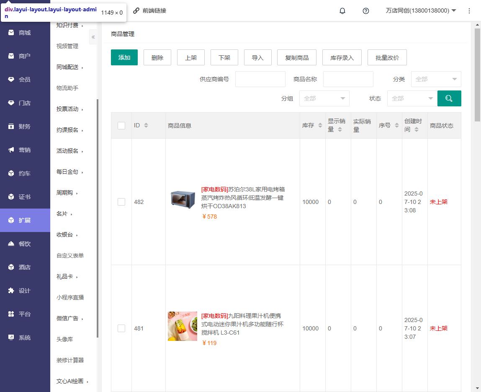
Task: Sort by ID column arrows
Action: pyautogui.click(x=146, y=125)
